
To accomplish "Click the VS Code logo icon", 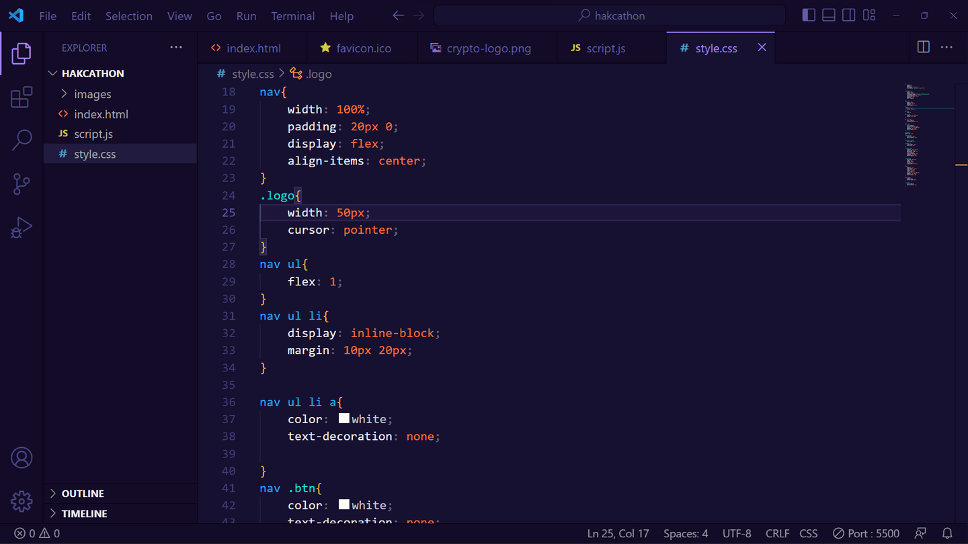I will [x=16, y=15].
